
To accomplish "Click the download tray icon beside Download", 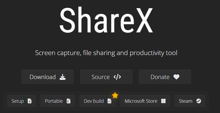I will [62, 77].
